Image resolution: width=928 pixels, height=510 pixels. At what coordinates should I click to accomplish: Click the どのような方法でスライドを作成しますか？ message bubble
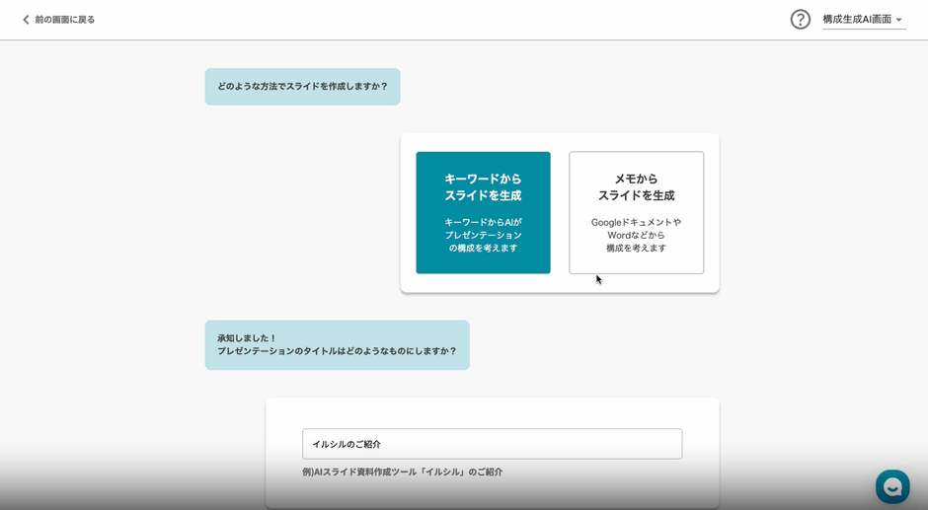coord(302,87)
